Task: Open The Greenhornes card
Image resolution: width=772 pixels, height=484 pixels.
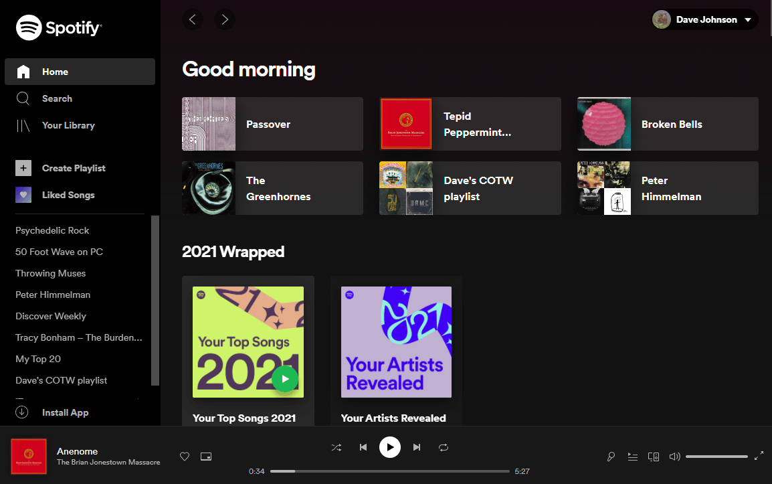Action: point(272,188)
